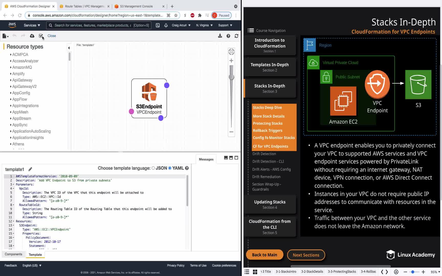442x276 pixels.
Task: Open the AWS notifications bell
Action: click(166, 25)
